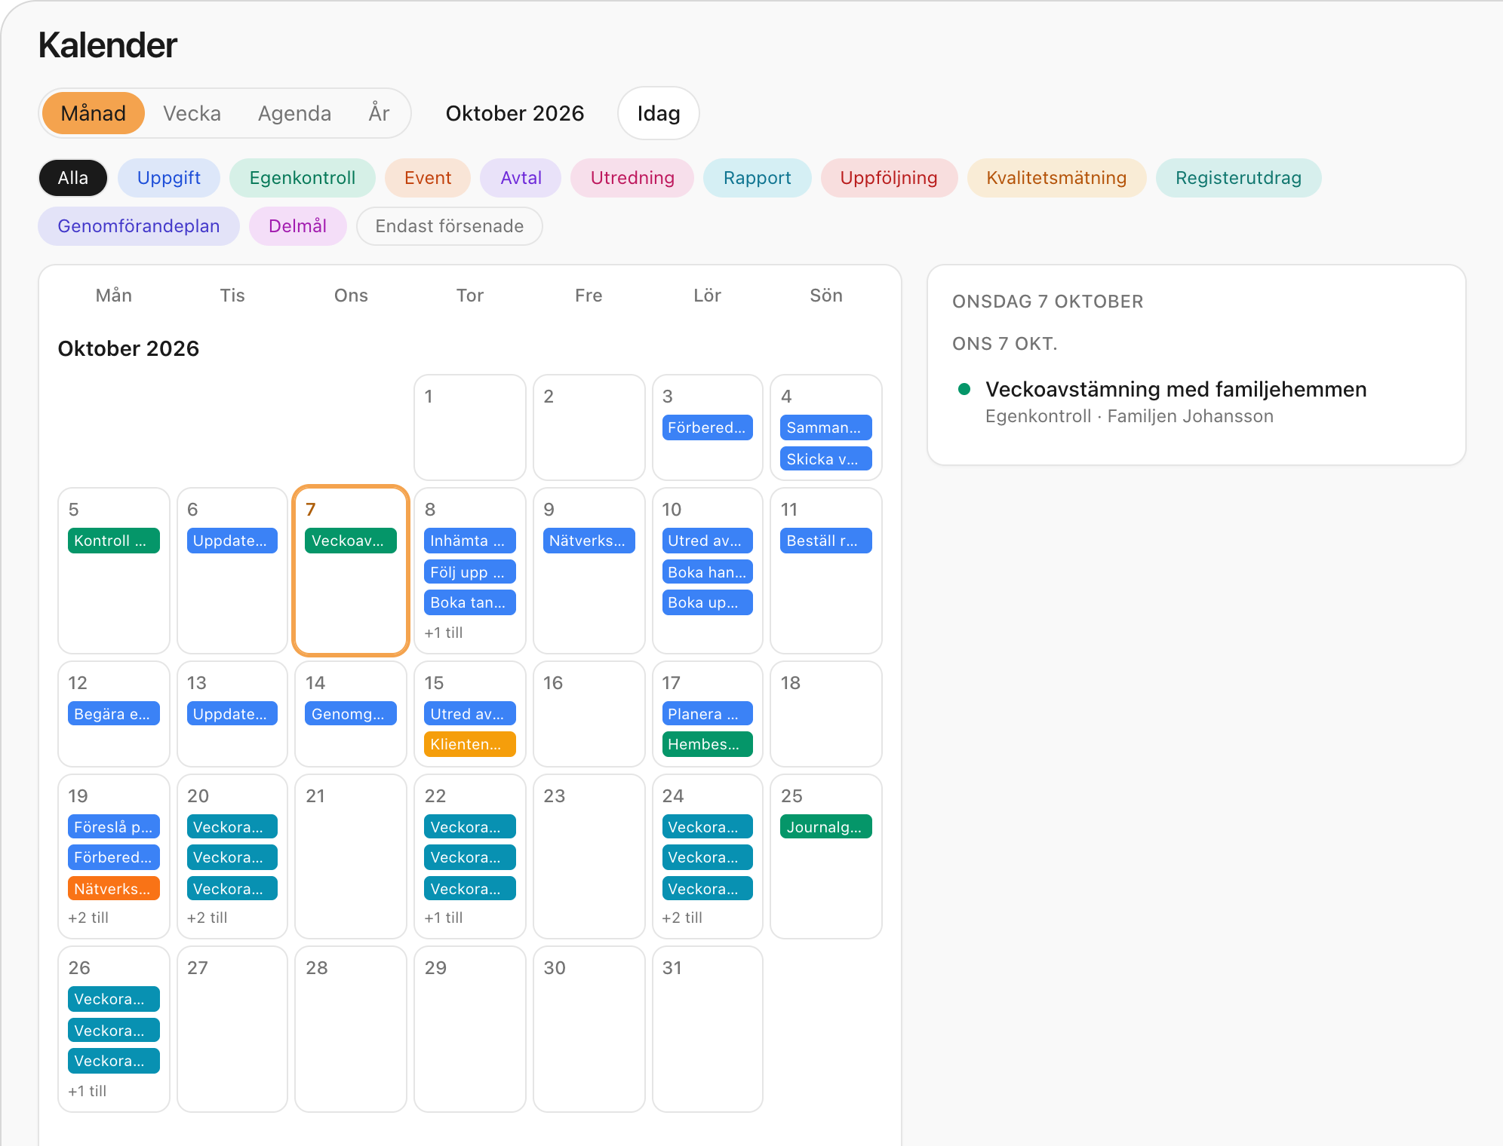This screenshot has height=1146, width=1503.
Task: Toggle the Uppföljning filter chip
Action: (x=889, y=178)
